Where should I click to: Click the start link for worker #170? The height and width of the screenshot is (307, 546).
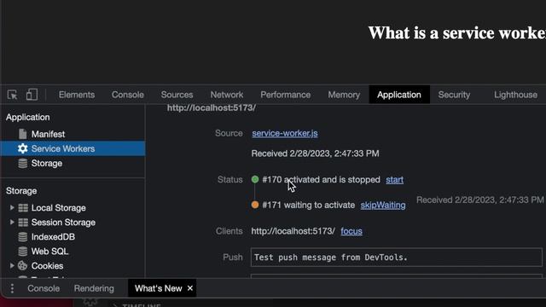tap(394, 180)
